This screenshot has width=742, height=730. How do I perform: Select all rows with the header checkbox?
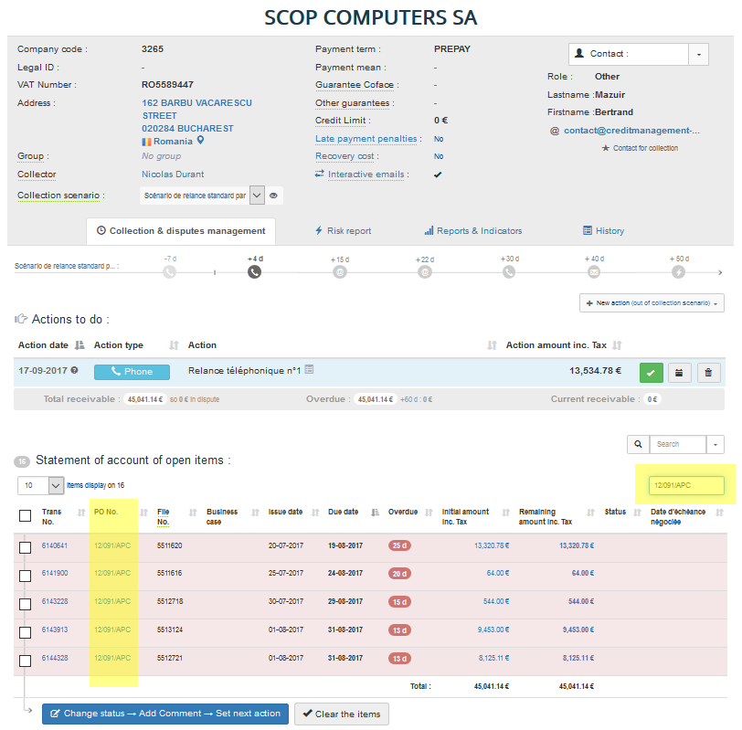[x=26, y=516]
